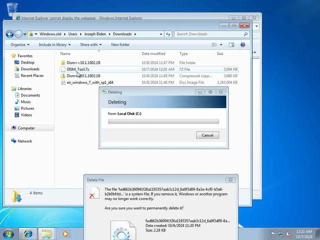Open the Videos library

click(x=26, y=115)
